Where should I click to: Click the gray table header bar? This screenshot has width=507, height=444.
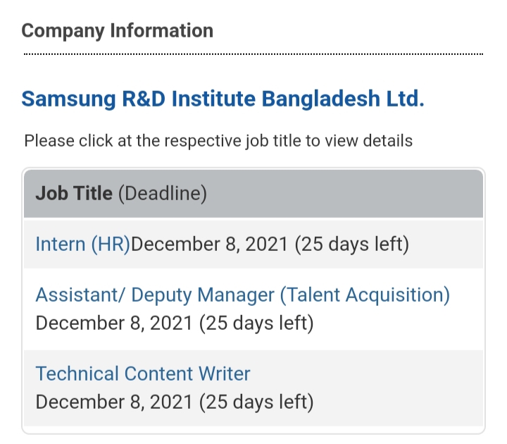[x=254, y=194]
